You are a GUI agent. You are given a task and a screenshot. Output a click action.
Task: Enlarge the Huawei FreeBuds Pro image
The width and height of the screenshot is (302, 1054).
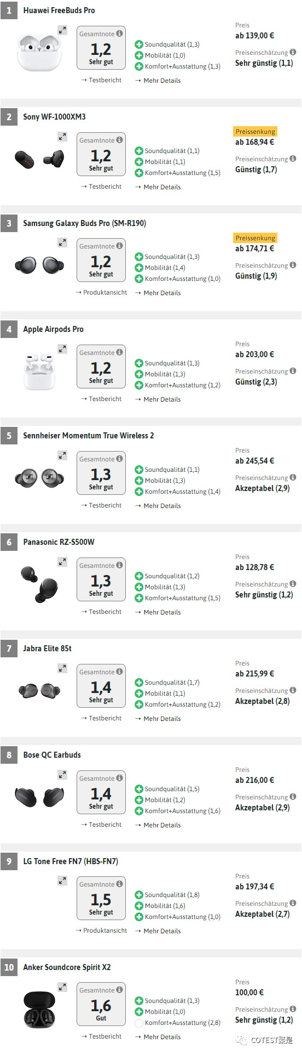click(x=62, y=31)
